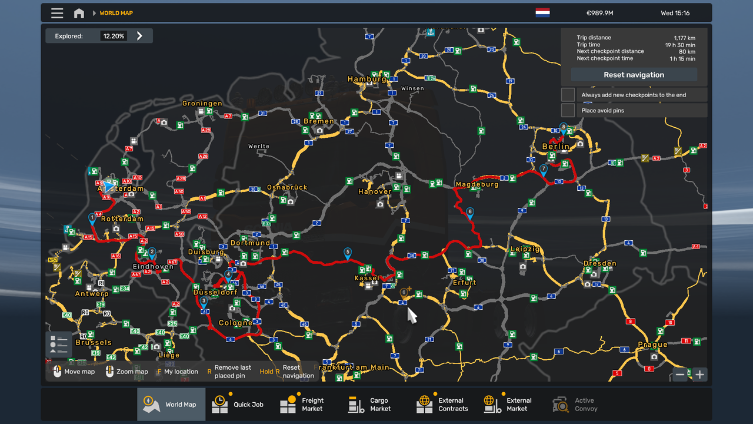
Task: Click the Brussels city label
Action: click(x=94, y=342)
